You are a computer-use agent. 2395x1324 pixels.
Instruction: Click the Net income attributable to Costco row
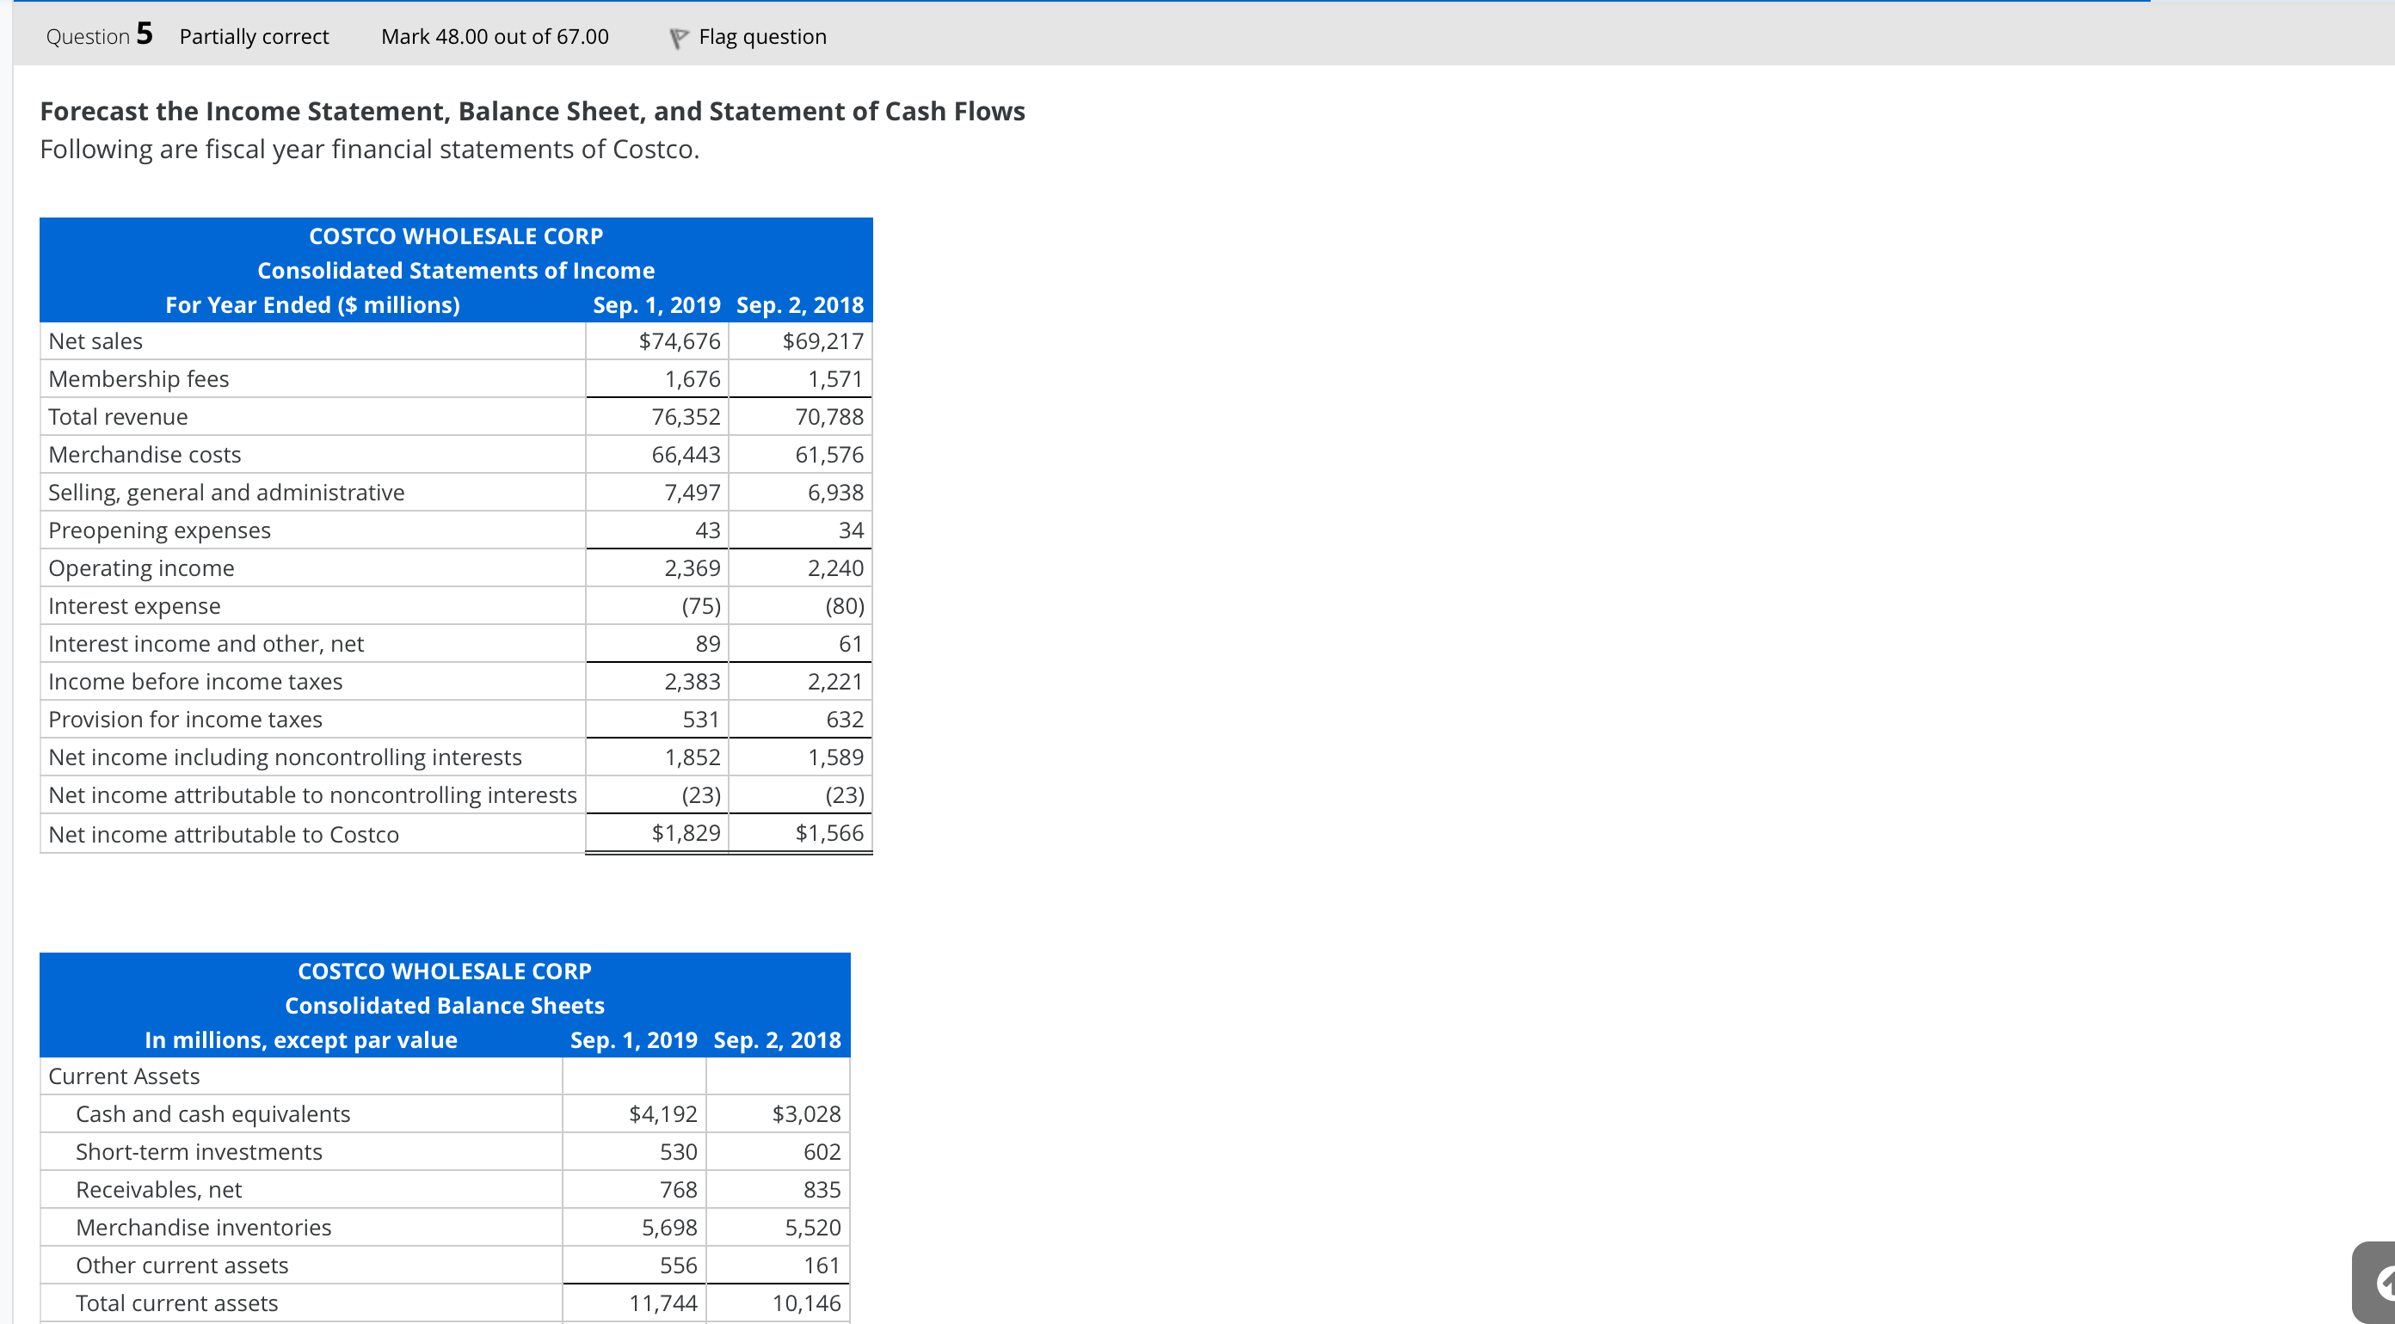coord(224,833)
